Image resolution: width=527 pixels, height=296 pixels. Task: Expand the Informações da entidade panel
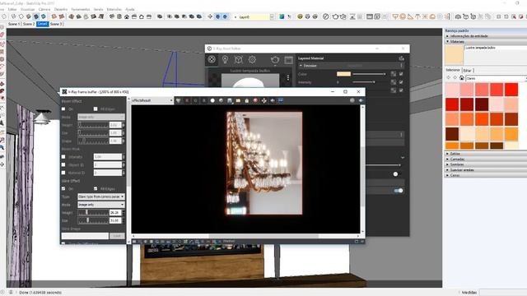pos(486,36)
